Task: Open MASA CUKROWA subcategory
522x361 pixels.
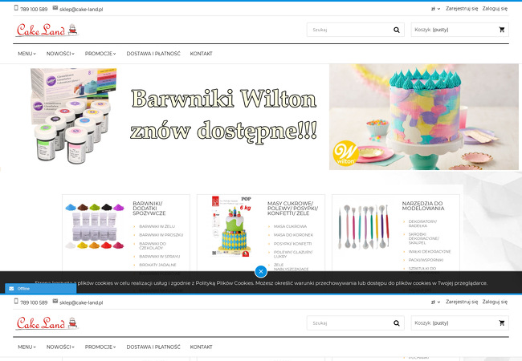Action: [x=290, y=226]
